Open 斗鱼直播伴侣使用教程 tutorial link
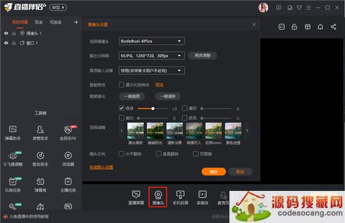 tap(29, 217)
